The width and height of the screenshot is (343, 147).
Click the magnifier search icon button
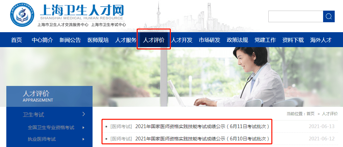pyautogui.click(x=329, y=16)
